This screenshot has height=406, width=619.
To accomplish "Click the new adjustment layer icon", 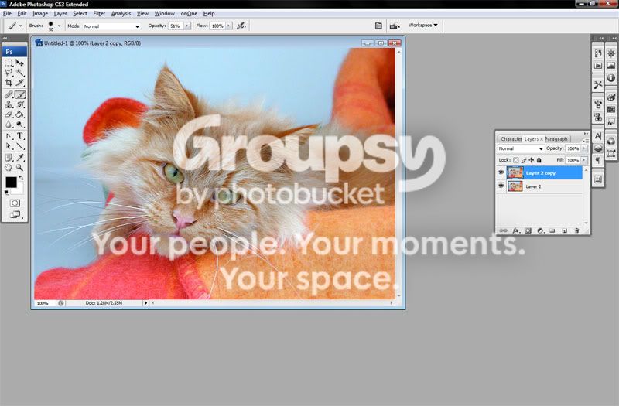I will (540, 230).
